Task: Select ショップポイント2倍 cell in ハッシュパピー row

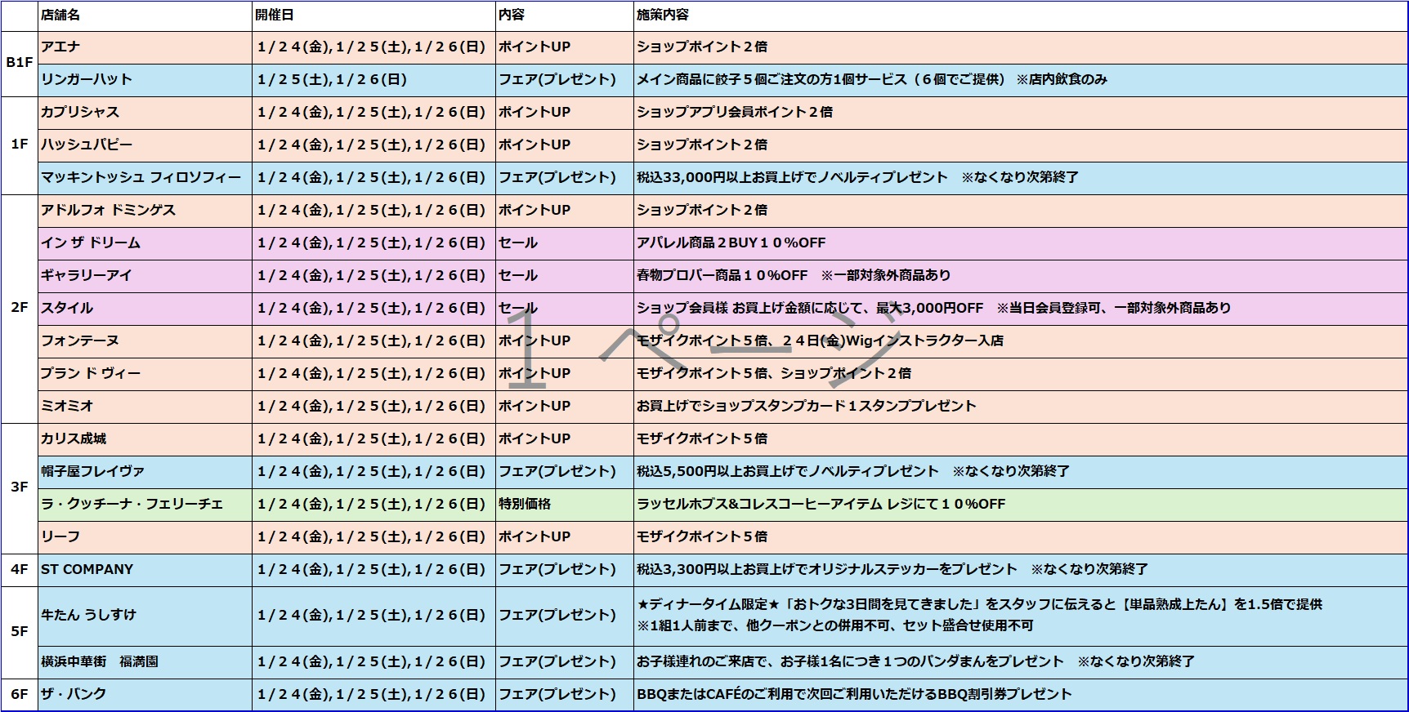Action: pyautogui.click(x=1020, y=145)
